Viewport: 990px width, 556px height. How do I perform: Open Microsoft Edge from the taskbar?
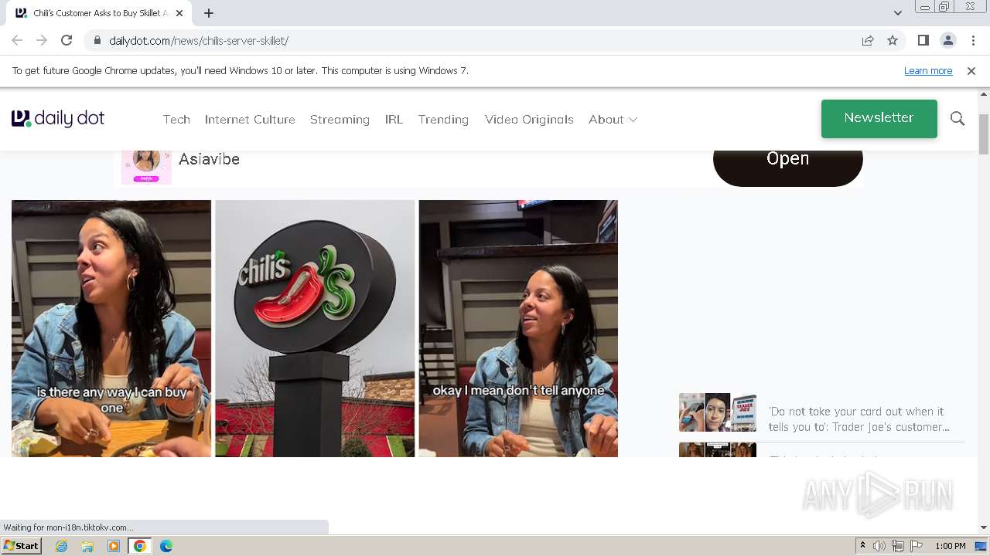point(166,546)
